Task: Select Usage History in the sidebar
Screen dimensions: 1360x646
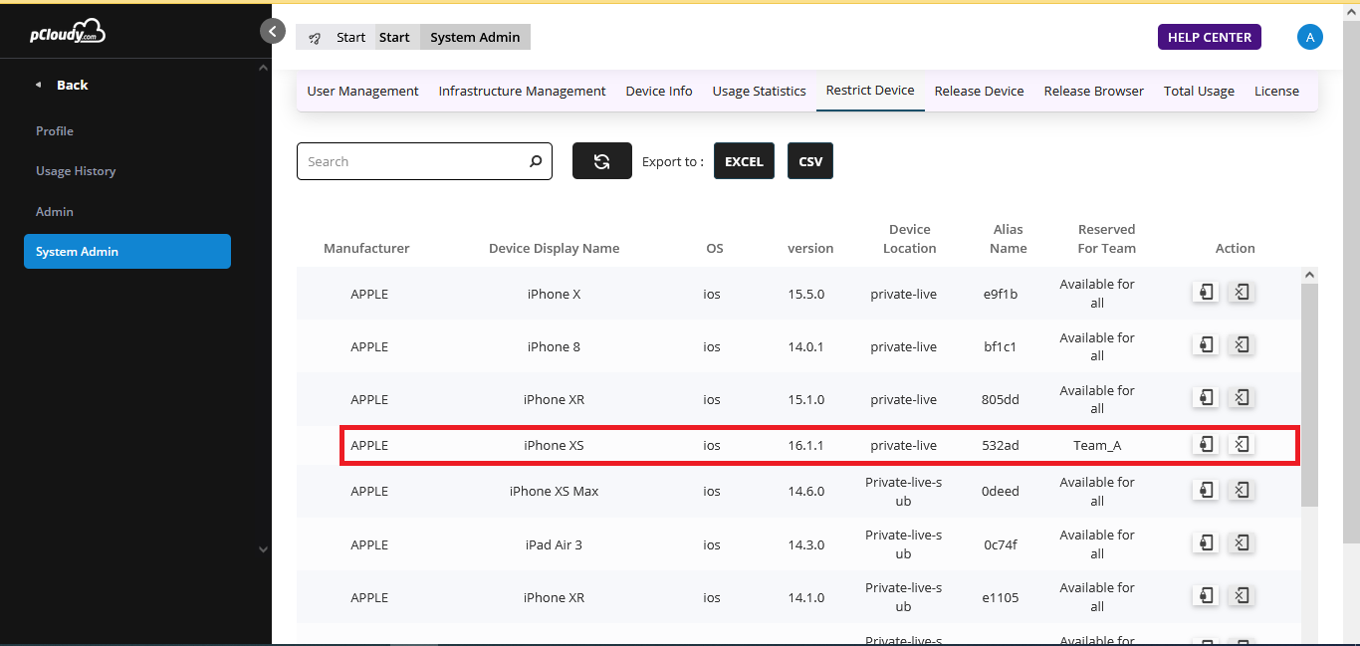Action: tap(76, 171)
